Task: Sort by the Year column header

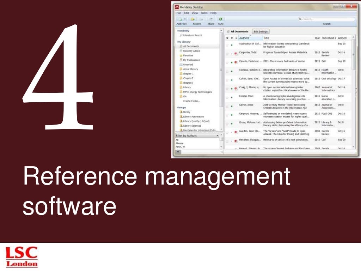Action: tap(317, 38)
